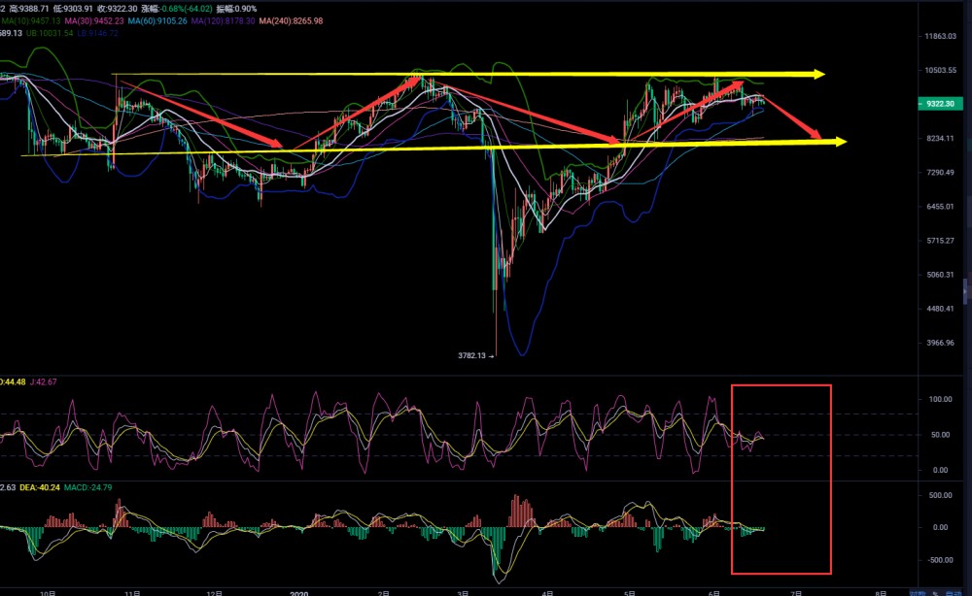Click the J value label in KDJ panel

(44, 381)
